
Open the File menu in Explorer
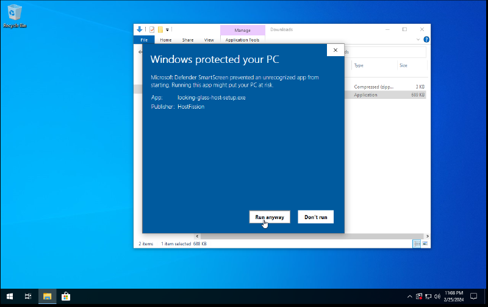[x=144, y=40]
